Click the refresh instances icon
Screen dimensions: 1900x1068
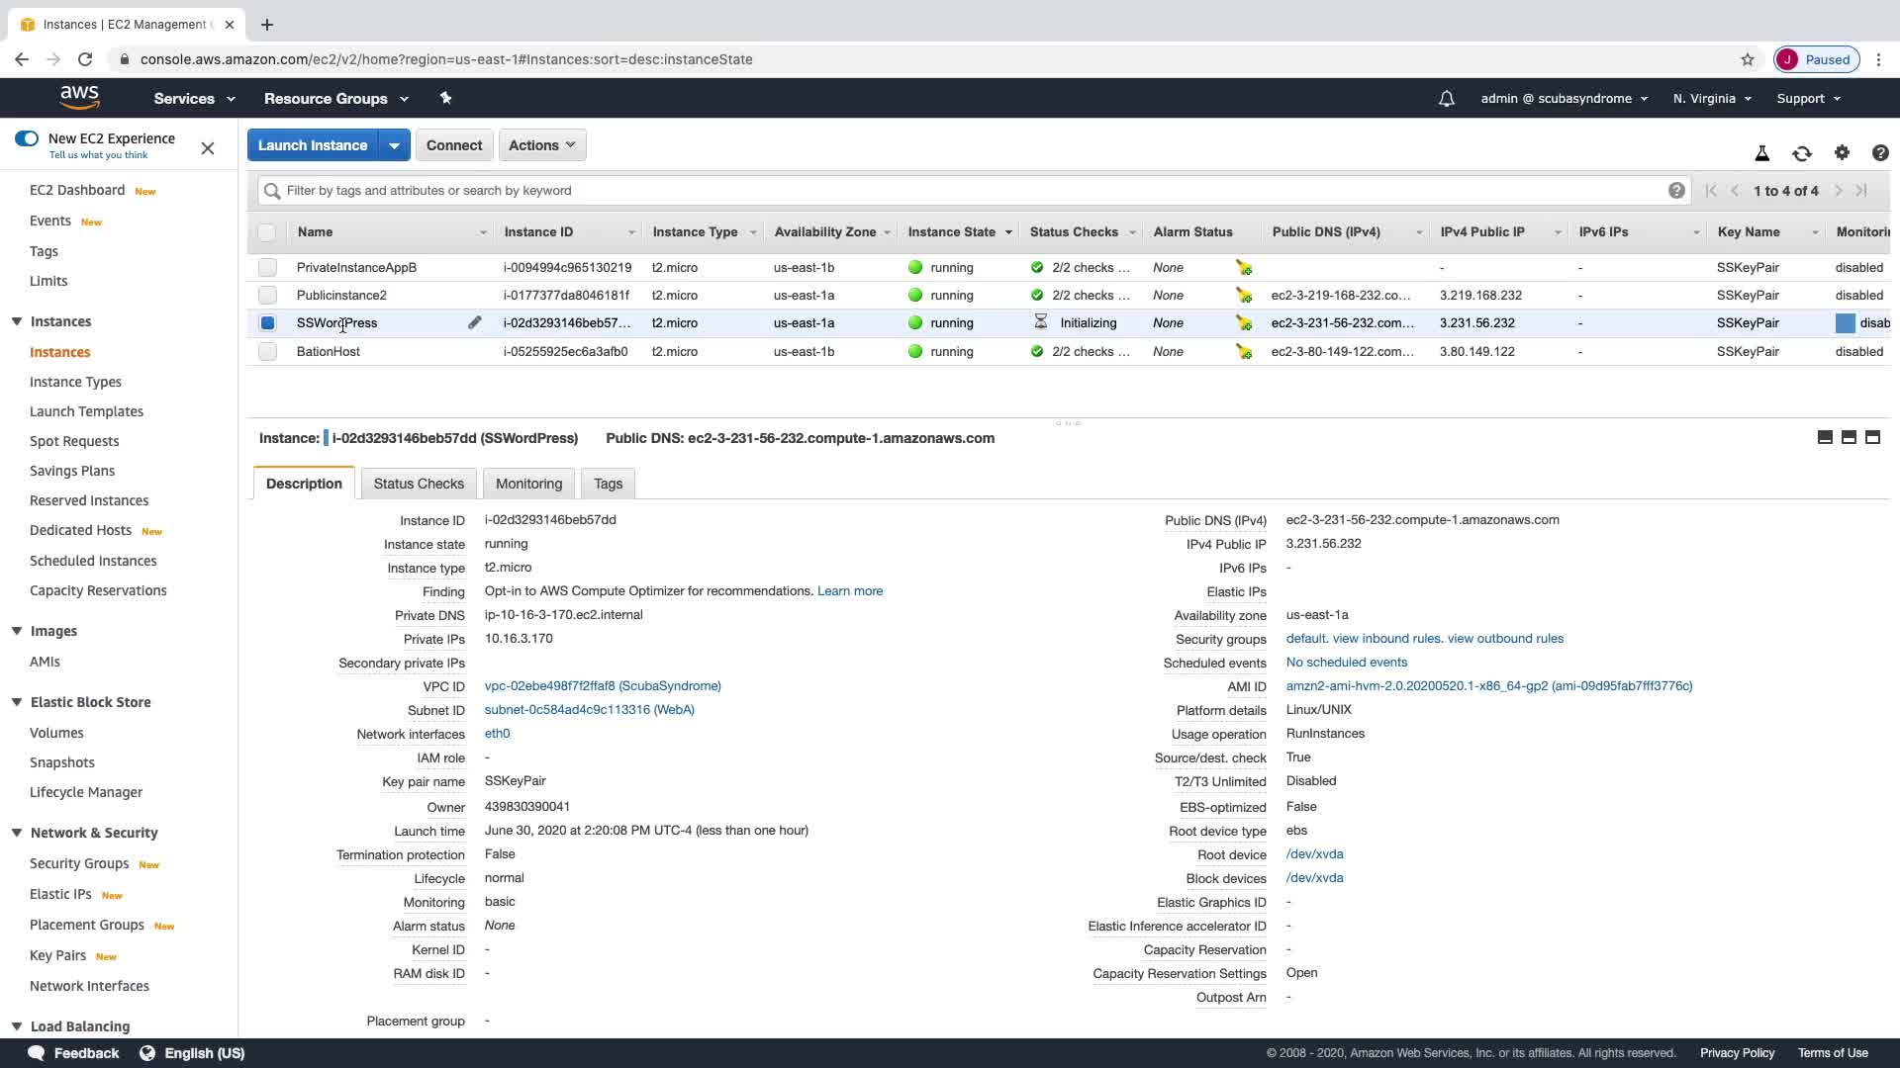[1801, 153]
